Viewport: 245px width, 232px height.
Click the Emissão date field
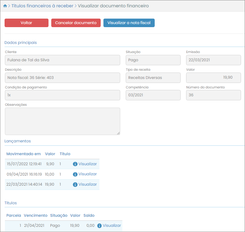(213, 60)
